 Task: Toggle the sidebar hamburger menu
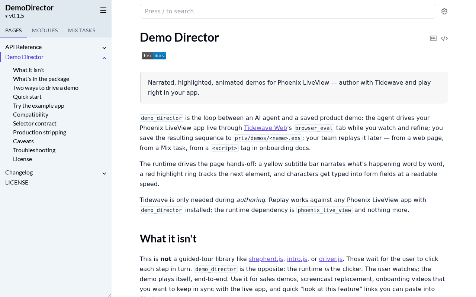(103, 10)
